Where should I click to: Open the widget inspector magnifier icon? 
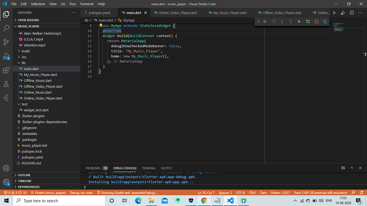click(325, 21)
